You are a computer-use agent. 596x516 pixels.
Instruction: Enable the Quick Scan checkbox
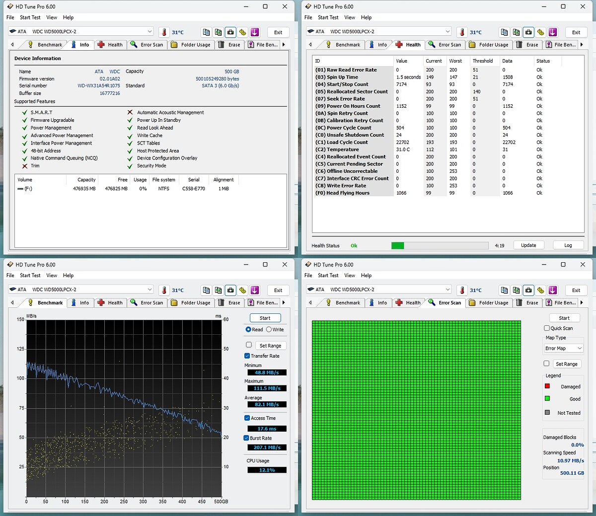click(x=547, y=328)
